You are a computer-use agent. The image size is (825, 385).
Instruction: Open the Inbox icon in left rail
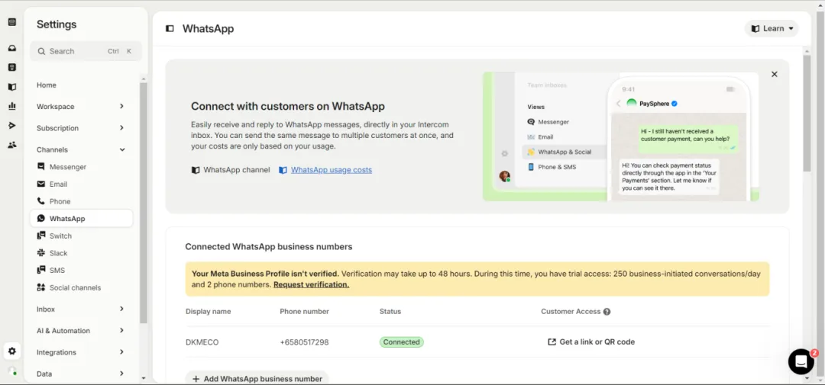(x=12, y=48)
